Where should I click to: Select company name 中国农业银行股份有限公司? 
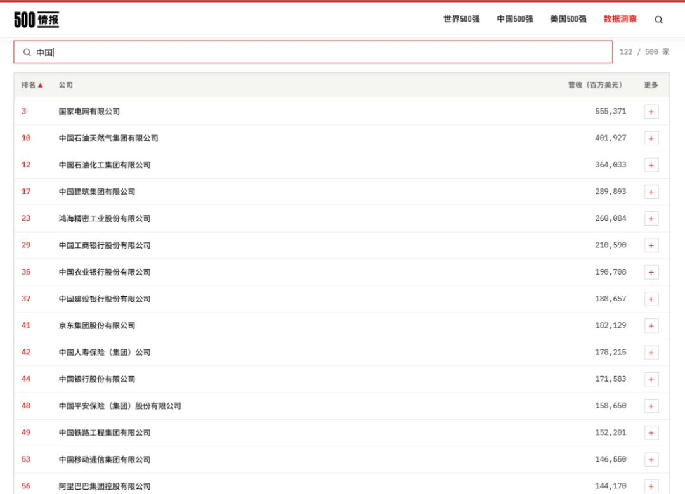[x=105, y=272]
